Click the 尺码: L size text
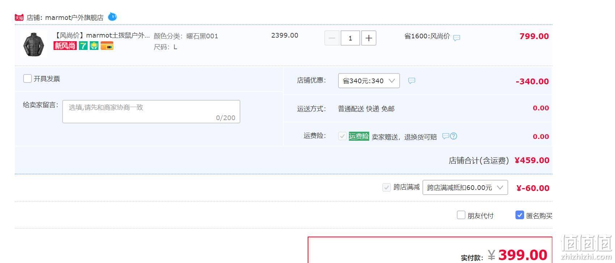Image resolution: width=615 pixels, height=263 pixels. click(165, 47)
